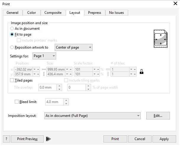180x146 pixels.
Task: Increase Bleed limit with up stepper arrow
Action: (66, 100)
